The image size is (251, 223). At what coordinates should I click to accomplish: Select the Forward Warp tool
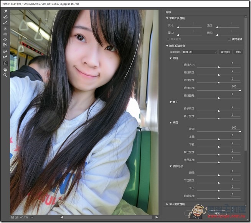[x=5, y=12]
